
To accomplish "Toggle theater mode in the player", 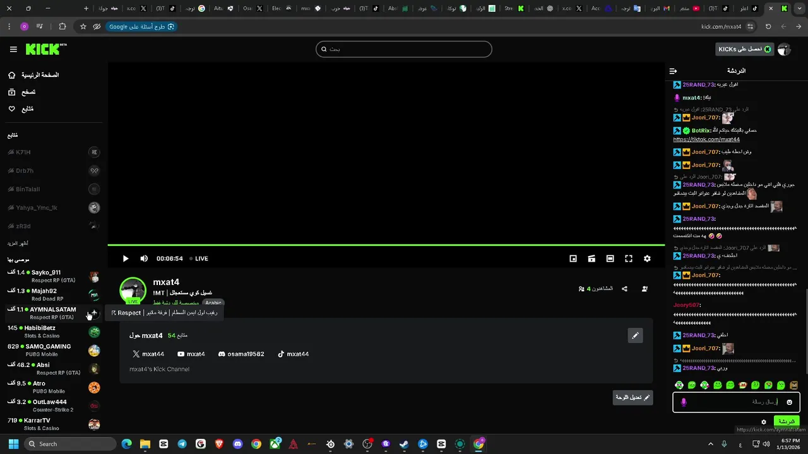I will [x=610, y=259].
